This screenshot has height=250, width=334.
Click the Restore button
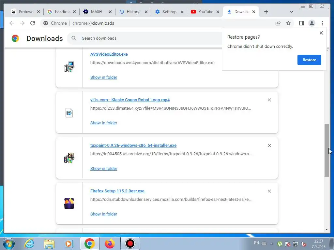[x=309, y=60]
